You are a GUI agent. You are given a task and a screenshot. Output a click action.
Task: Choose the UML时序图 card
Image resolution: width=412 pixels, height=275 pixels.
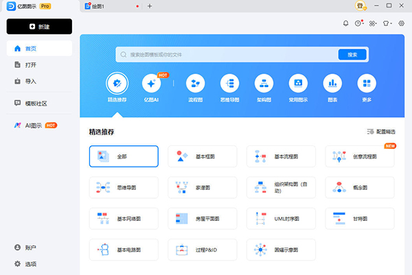click(x=281, y=219)
